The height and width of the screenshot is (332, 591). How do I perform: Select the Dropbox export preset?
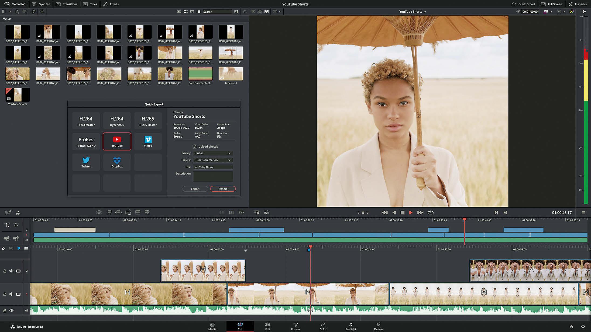117,162
